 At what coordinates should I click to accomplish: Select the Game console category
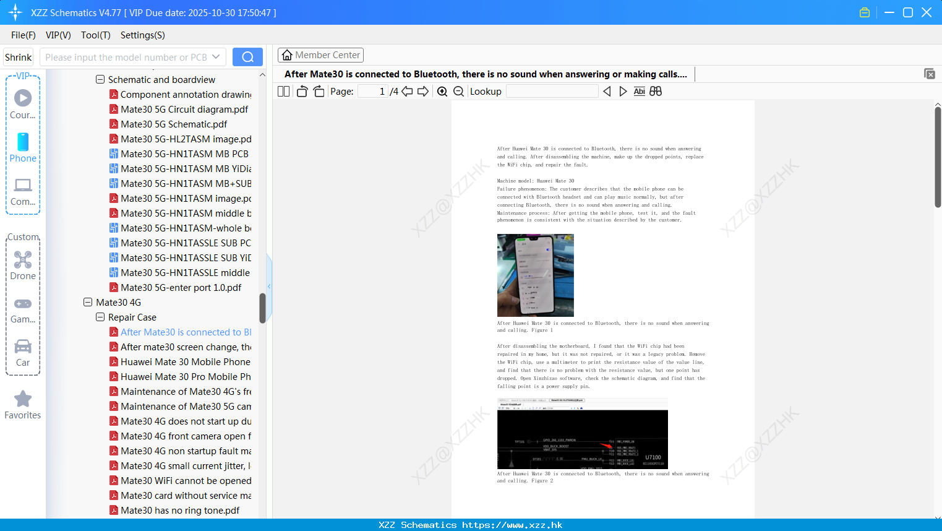[23, 310]
